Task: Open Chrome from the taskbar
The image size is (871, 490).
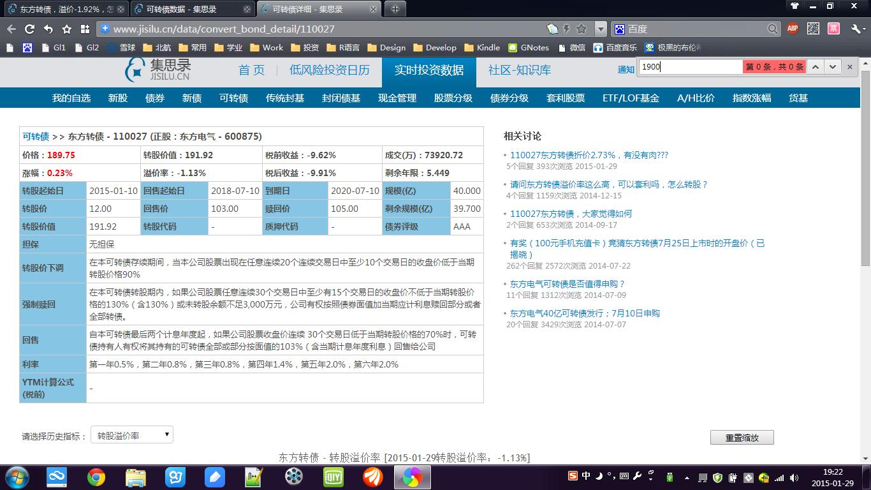Action: tap(96, 477)
